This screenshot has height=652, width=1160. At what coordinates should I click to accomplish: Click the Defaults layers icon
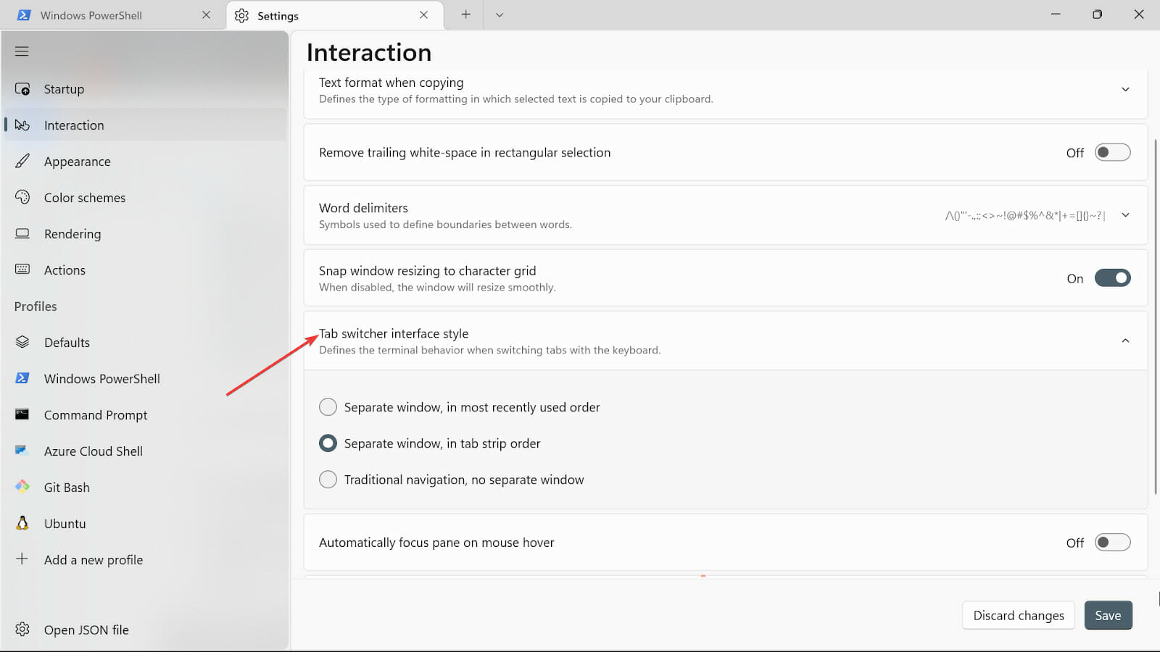click(x=22, y=342)
